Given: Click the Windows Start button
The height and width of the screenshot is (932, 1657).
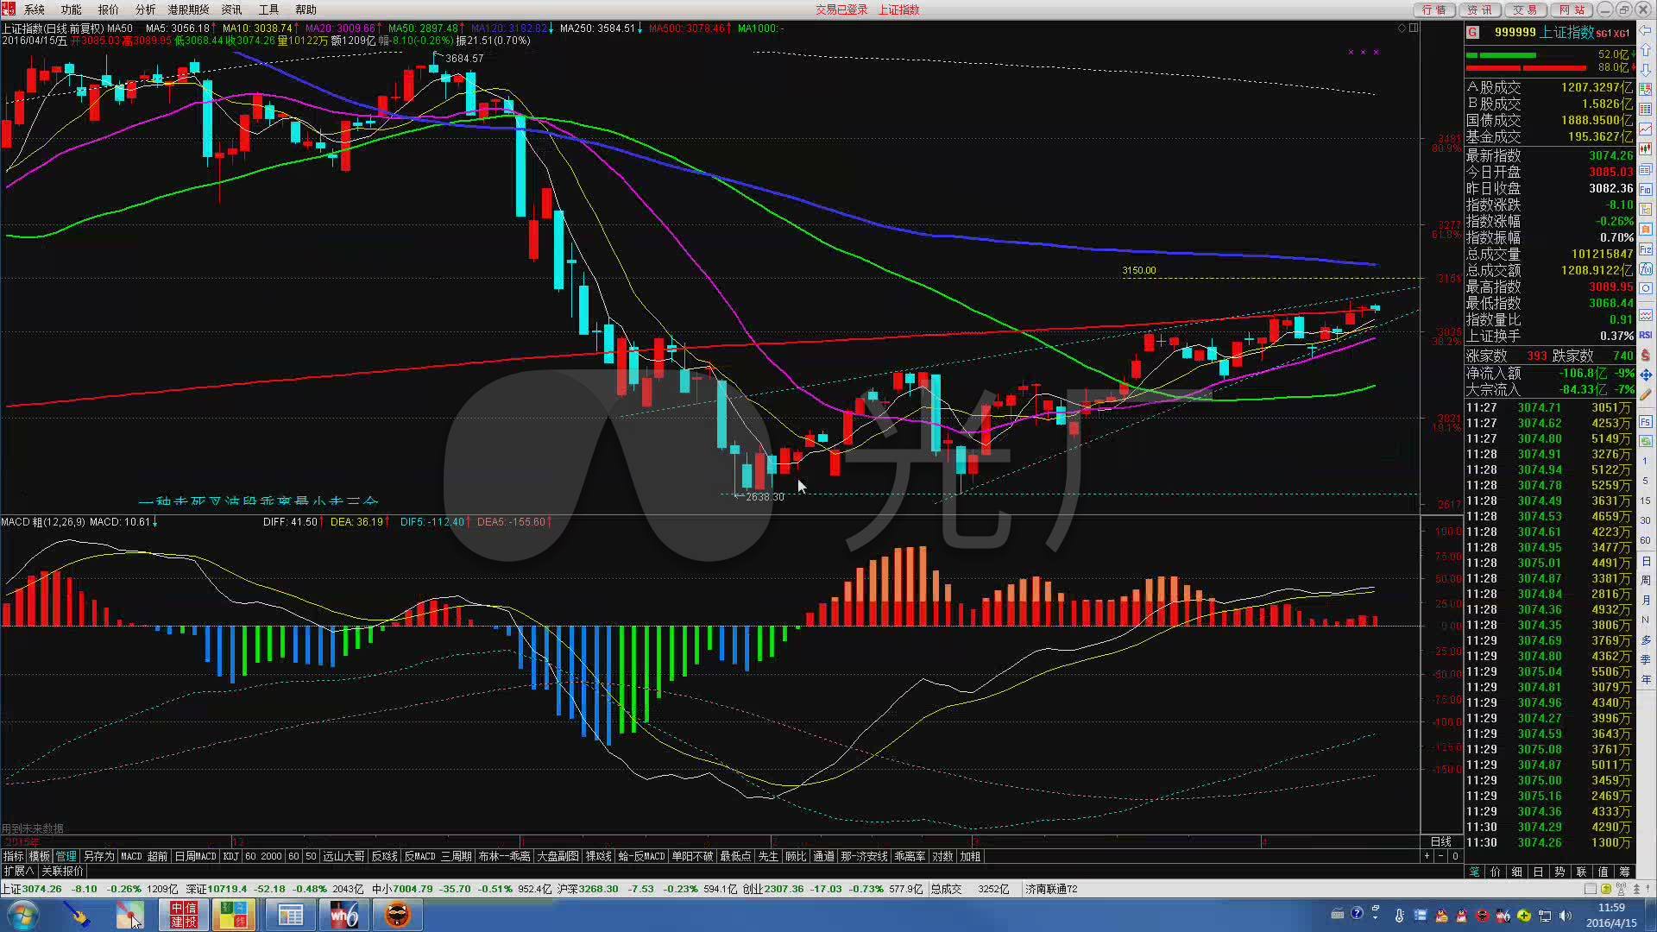Looking at the screenshot, I should point(22,915).
